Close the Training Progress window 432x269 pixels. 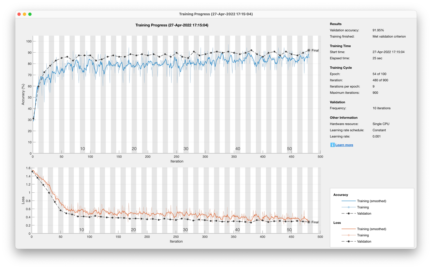(x=19, y=14)
